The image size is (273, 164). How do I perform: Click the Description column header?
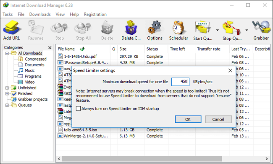tap(262, 49)
